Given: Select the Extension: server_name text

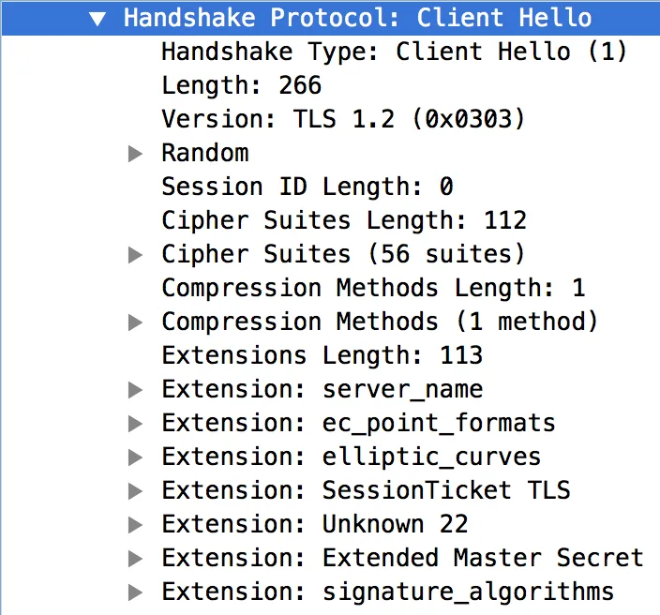Looking at the screenshot, I should [x=322, y=389].
